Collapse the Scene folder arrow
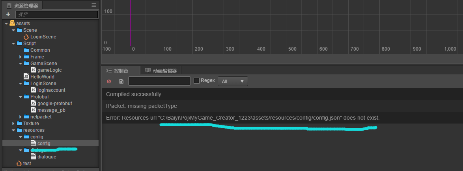463x171 pixels. coord(13,30)
